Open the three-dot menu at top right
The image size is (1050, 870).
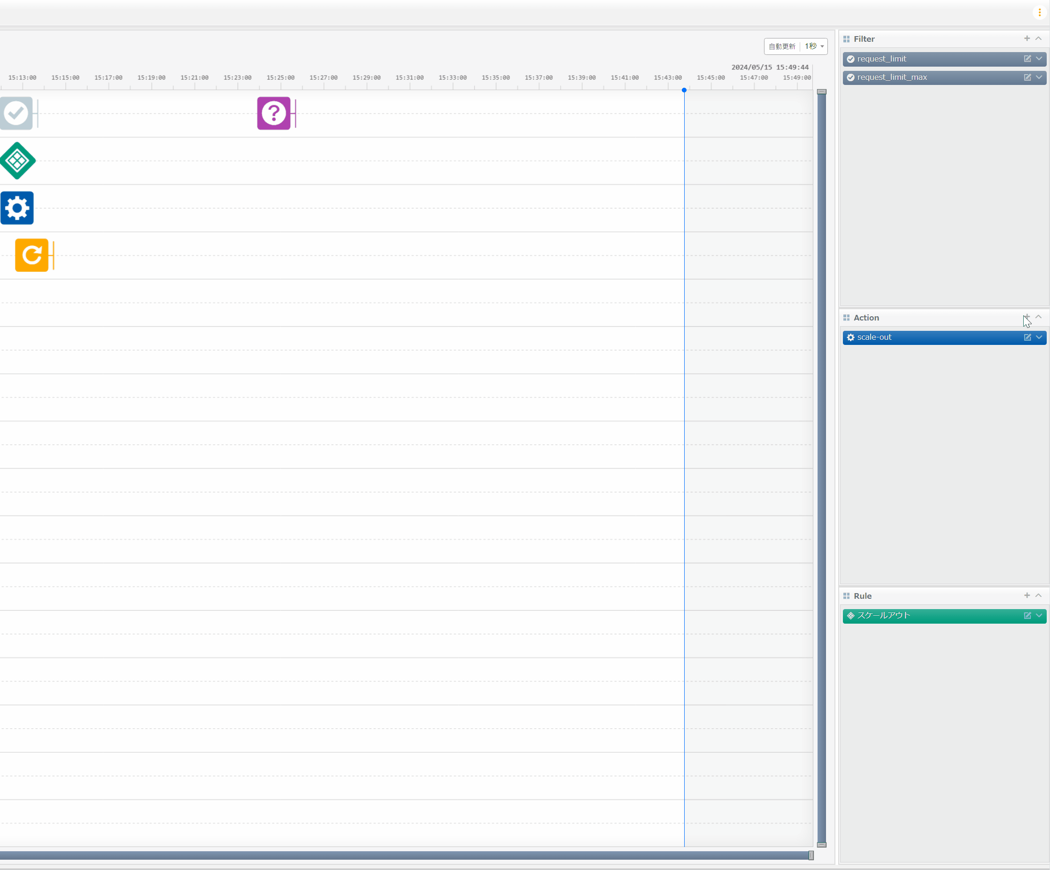(x=1039, y=13)
